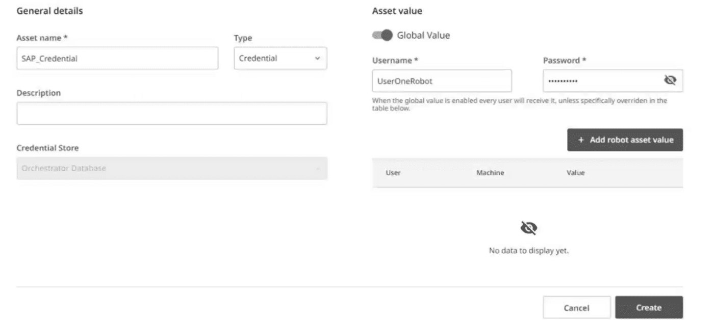The image size is (715, 320).
Task: Click the Username field with UserOneRobot
Action: 442,81
